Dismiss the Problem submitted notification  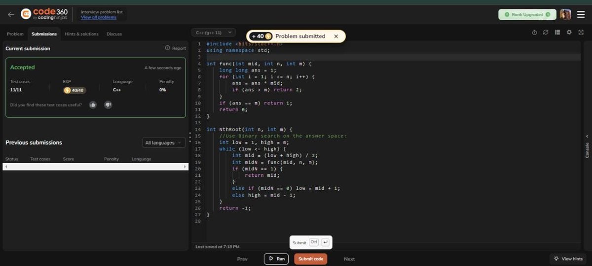point(336,36)
